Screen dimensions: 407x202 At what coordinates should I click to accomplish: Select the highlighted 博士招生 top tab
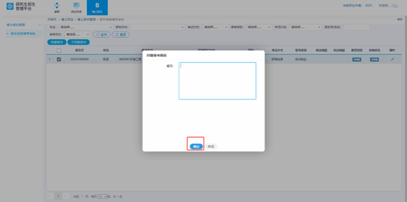coord(97,7)
